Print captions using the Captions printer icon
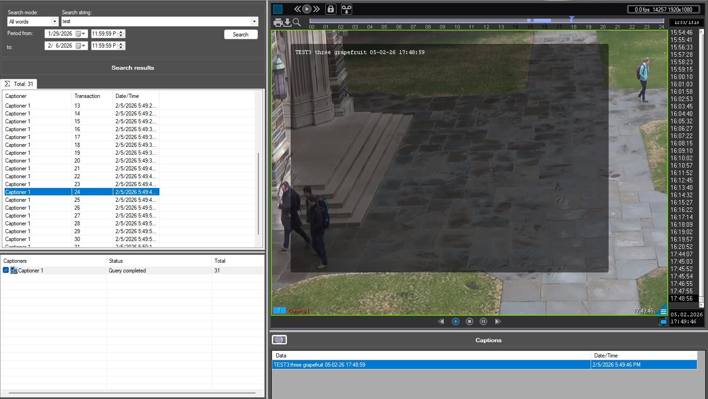Image resolution: width=708 pixels, height=399 pixels. click(x=279, y=340)
